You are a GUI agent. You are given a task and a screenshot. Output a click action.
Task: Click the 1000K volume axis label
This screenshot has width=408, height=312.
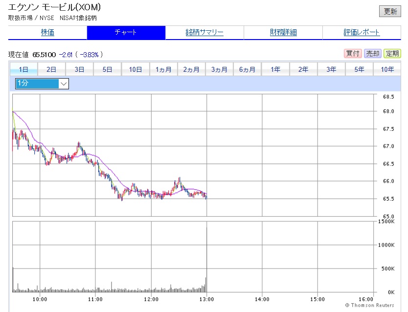click(x=386, y=245)
